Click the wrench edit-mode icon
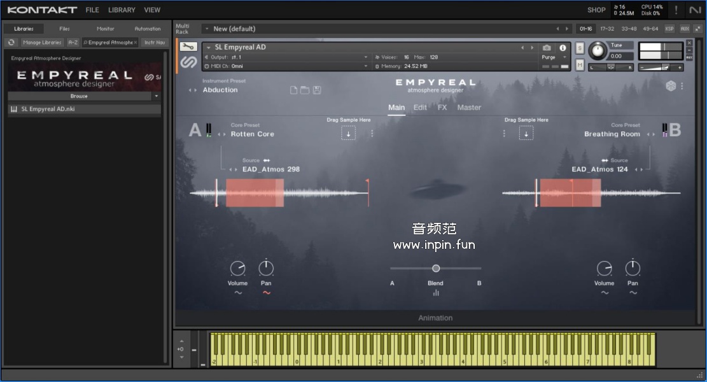 (188, 46)
